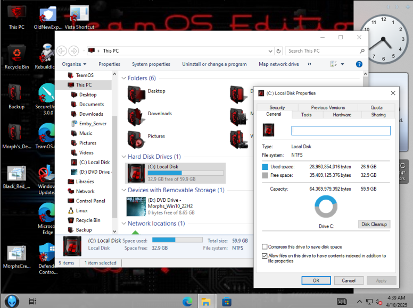Collapse the Network locations (1) group
This screenshot has width=413, height=308.
click(123, 224)
